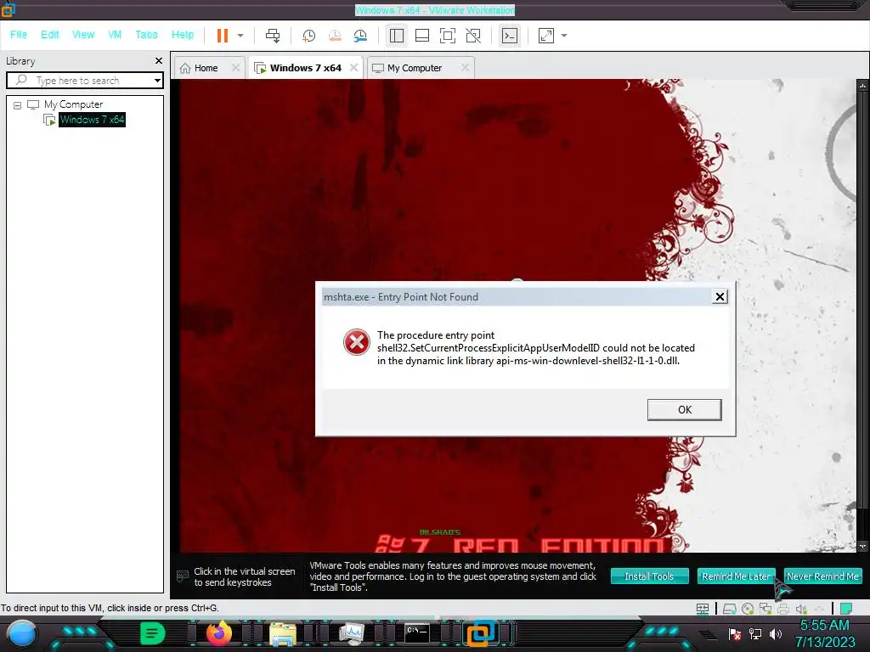Switch to the My Computer tab
870x652 pixels.
pyautogui.click(x=415, y=68)
